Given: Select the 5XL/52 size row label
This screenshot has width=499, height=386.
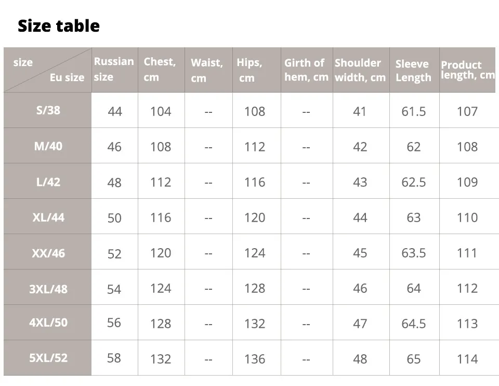Looking at the screenshot, I should click(48, 358).
